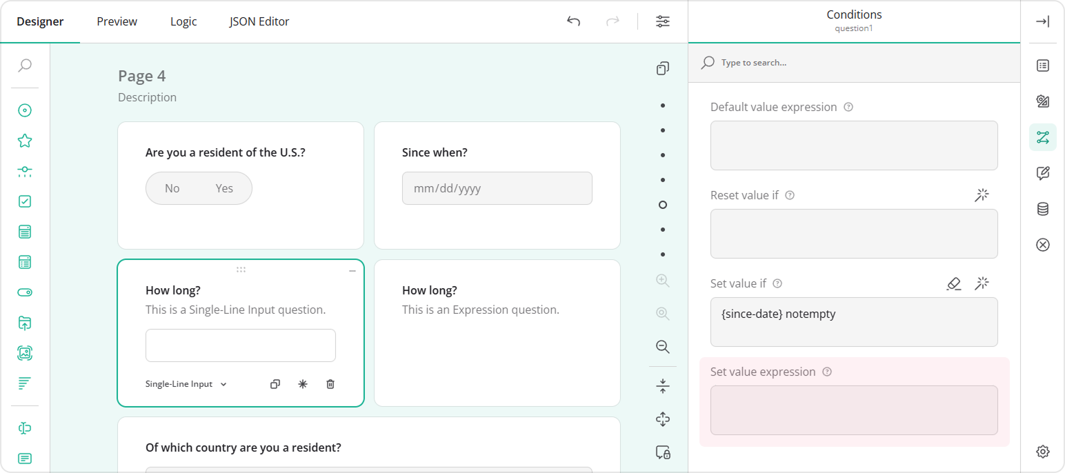Click the page Description placeholder text
Screen dimensions: 1065x473
coord(148,97)
